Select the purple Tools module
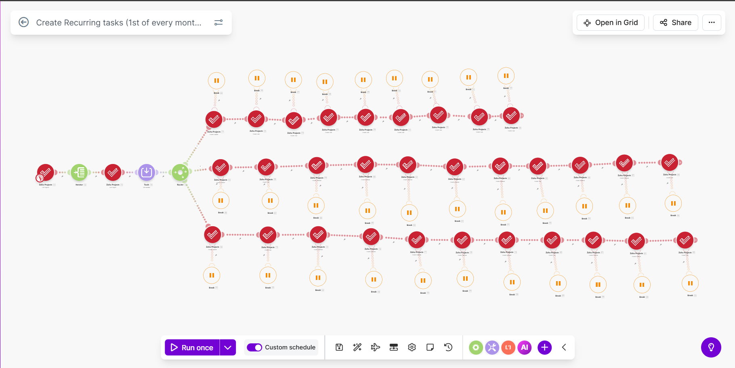The height and width of the screenshot is (368, 735). point(147,172)
